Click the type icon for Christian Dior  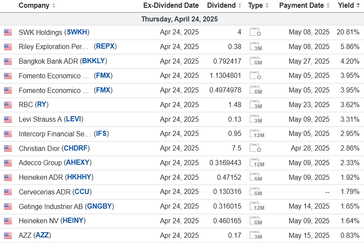click(255, 148)
